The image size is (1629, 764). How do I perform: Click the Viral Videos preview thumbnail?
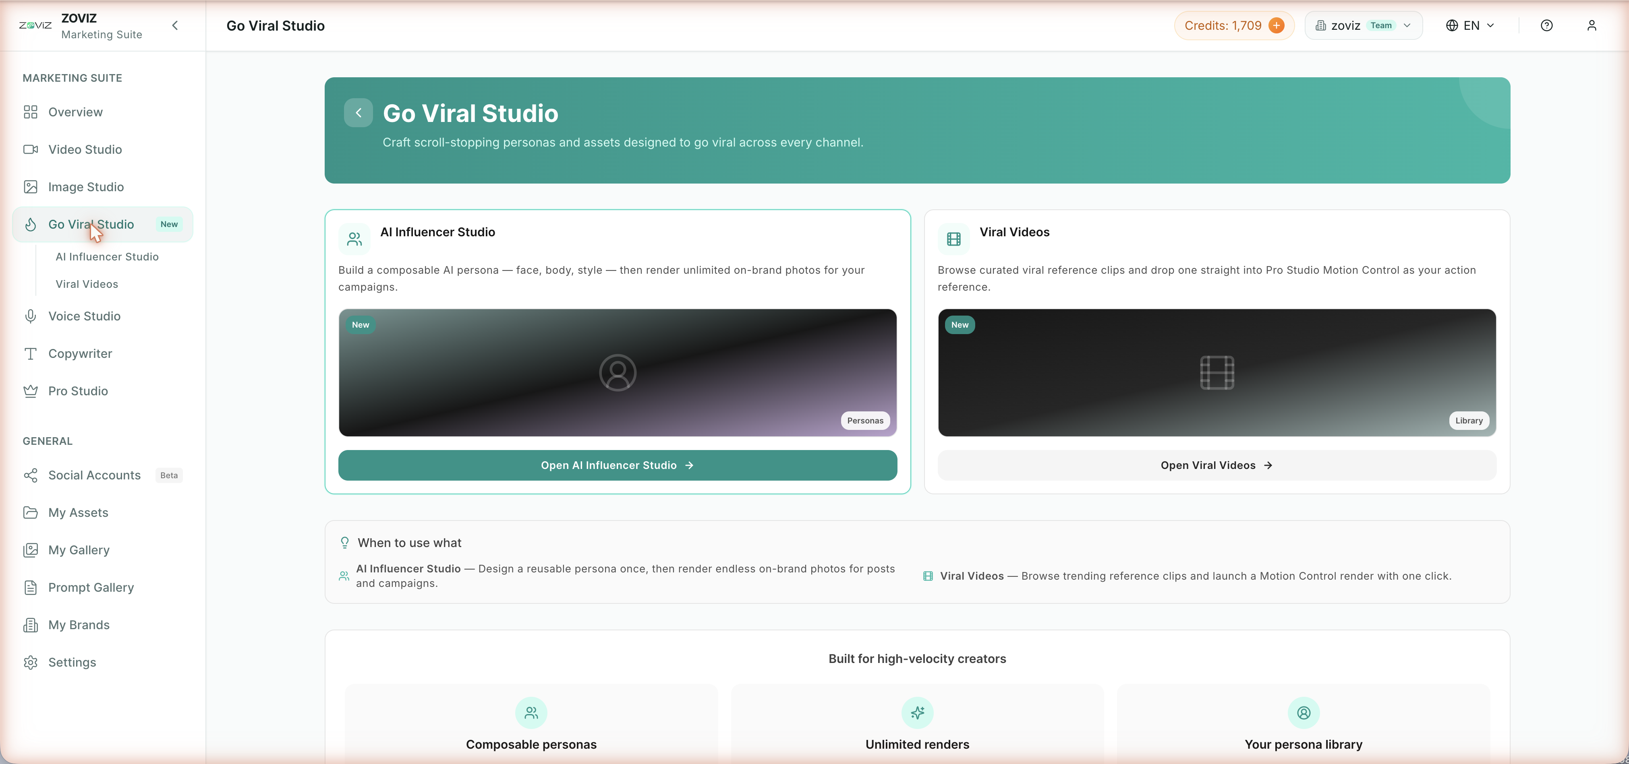tap(1217, 372)
